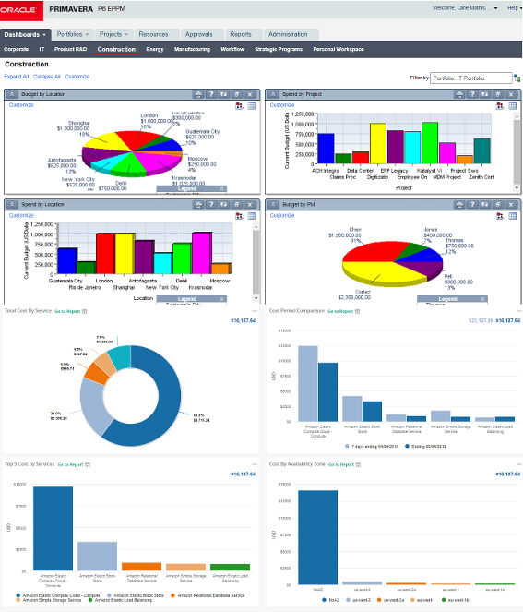Viewport: 523px width, 612px height.
Task: Refresh the Budget by Location panel
Action: point(224,94)
